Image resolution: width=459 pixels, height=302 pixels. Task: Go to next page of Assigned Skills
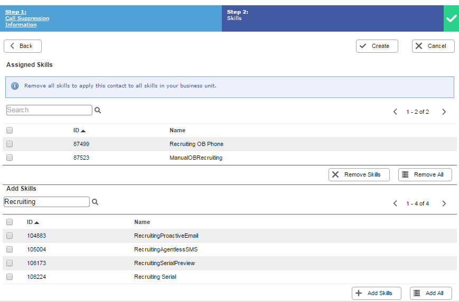(x=444, y=112)
